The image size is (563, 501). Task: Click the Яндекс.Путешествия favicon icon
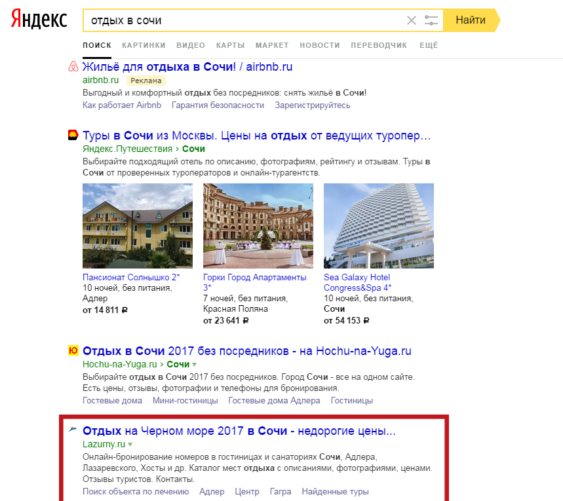(x=73, y=135)
